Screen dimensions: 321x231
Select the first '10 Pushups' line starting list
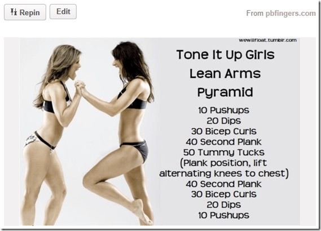tap(223, 110)
